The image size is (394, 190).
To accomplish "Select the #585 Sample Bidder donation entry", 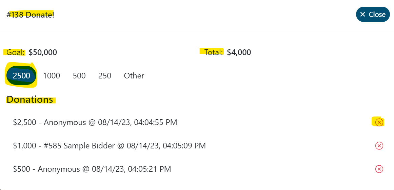I will 109,146.
